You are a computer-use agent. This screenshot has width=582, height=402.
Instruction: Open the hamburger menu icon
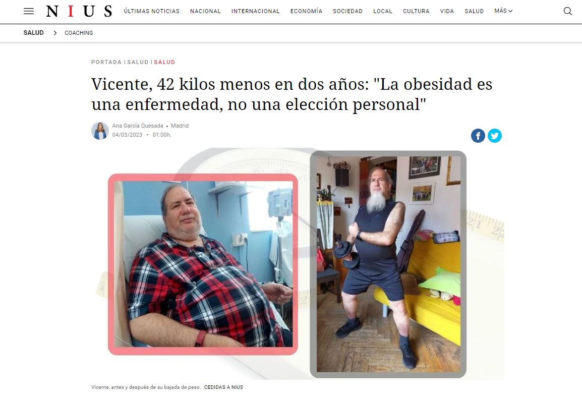[x=29, y=11]
